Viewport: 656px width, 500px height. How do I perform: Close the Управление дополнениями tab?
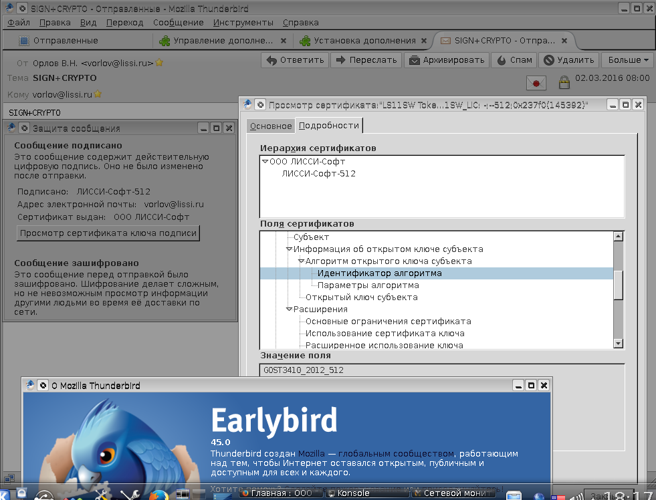(x=284, y=41)
